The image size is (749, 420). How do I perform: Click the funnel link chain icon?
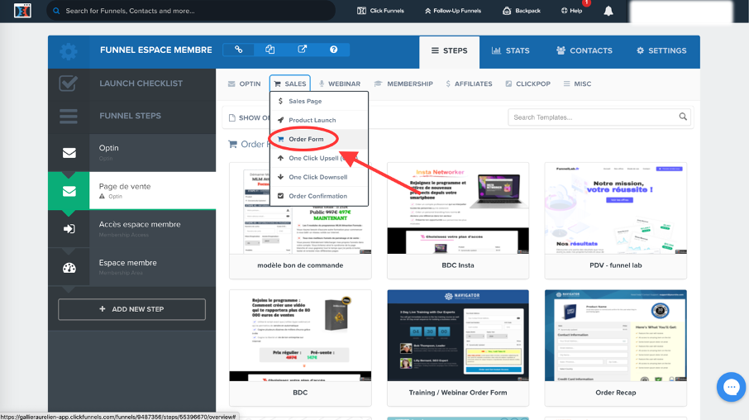pos(238,50)
